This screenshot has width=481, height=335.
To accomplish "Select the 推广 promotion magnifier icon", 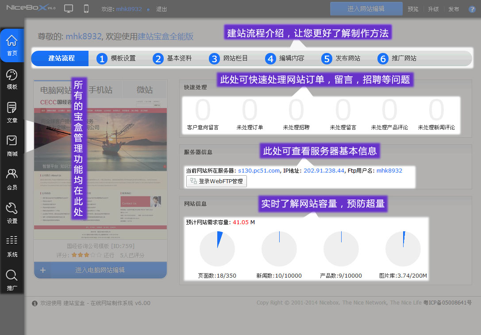I will click(12, 280).
